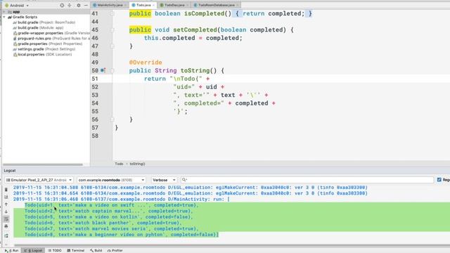Click the log line containing 'watch black panther'
Screen dimensions: 450x253
pyautogui.click(x=103, y=223)
